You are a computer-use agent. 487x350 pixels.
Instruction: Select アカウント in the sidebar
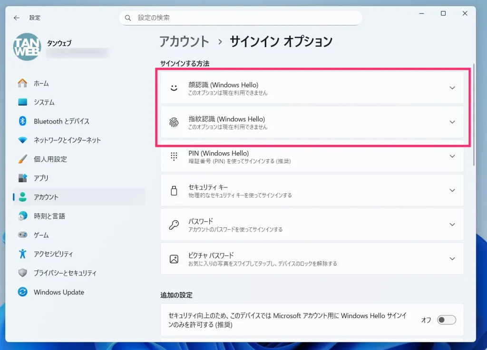point(79,197)
